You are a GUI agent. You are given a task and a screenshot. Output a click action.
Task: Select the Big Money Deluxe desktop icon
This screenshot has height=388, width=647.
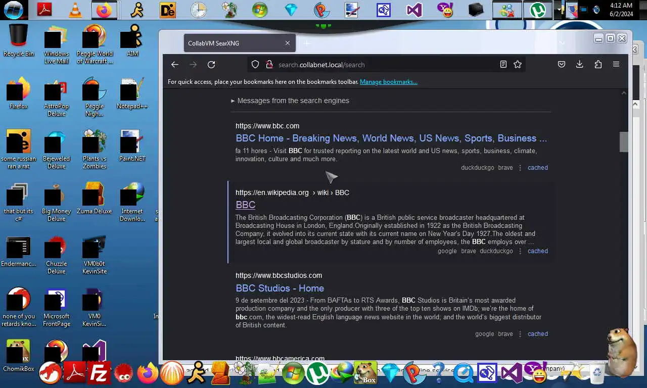coord(56,202)
